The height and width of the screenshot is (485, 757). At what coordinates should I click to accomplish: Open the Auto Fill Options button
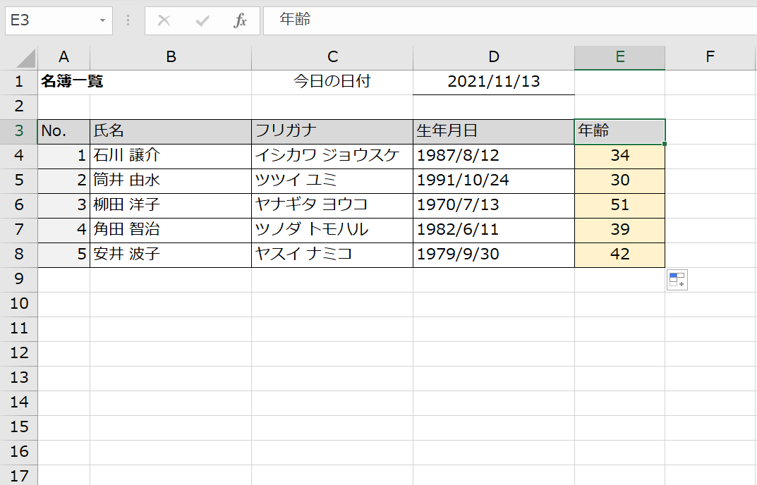point(677,280)
